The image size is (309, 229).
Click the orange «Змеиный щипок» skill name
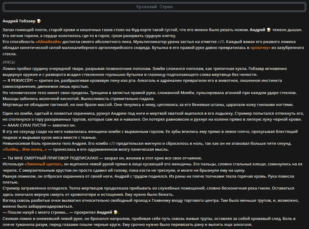point(43,164)
